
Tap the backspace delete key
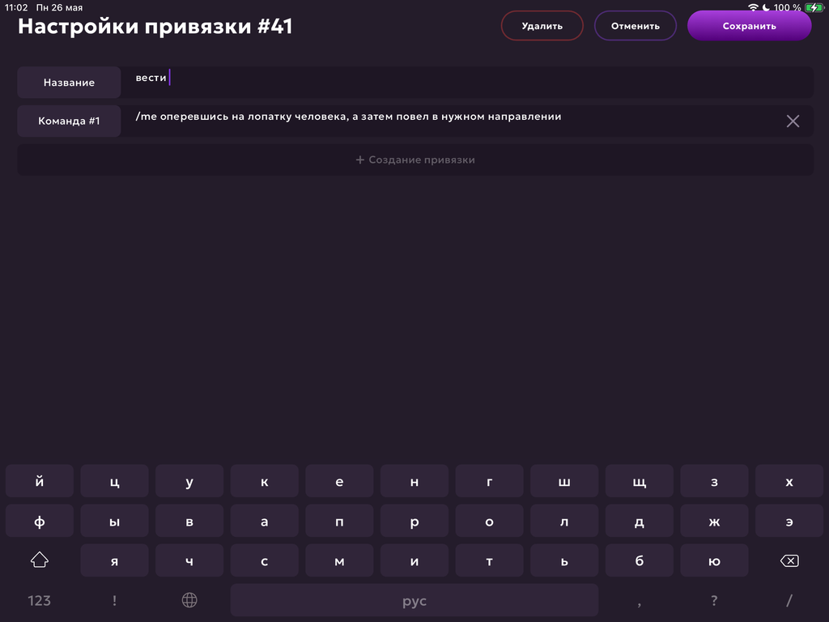789,560
